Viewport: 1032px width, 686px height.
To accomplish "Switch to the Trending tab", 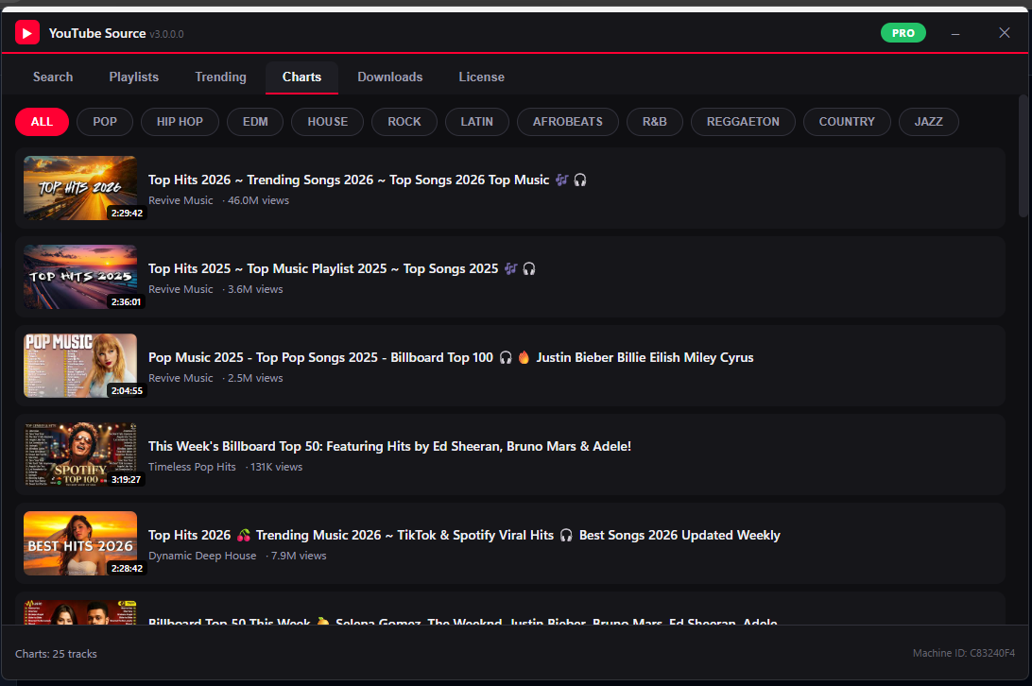I will pos(220,77).
